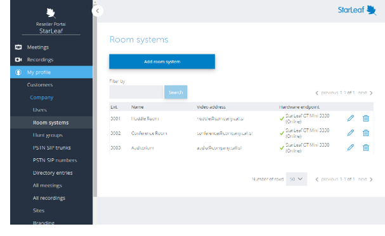Image resolution: width=385 pixels, height=236 pixels.
Task: Open the Number of rows dropdown
Action: tap(296, 179)
